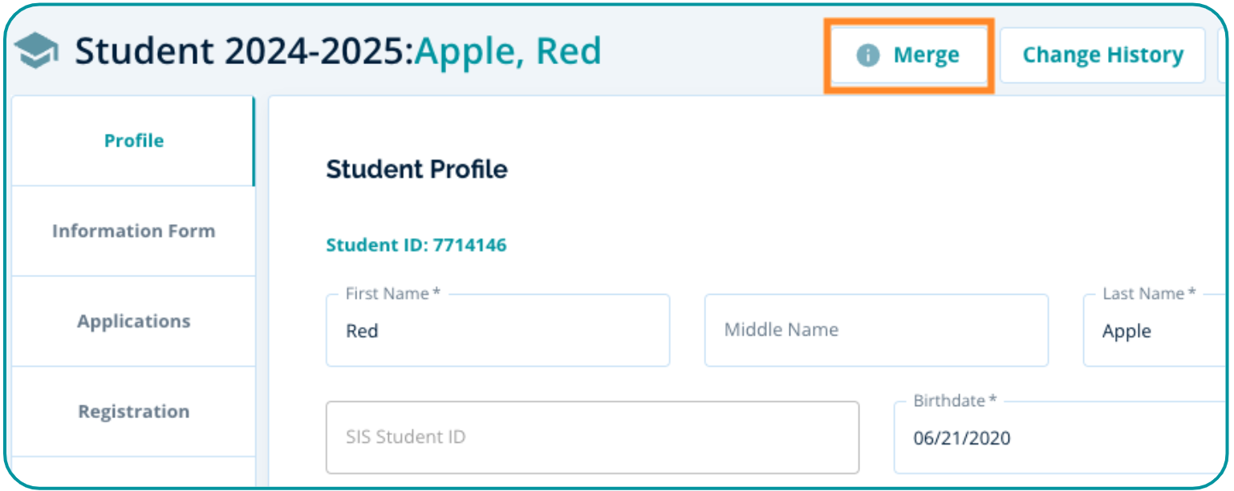Click the info icon on Merge button

click(x=867, y=55)
